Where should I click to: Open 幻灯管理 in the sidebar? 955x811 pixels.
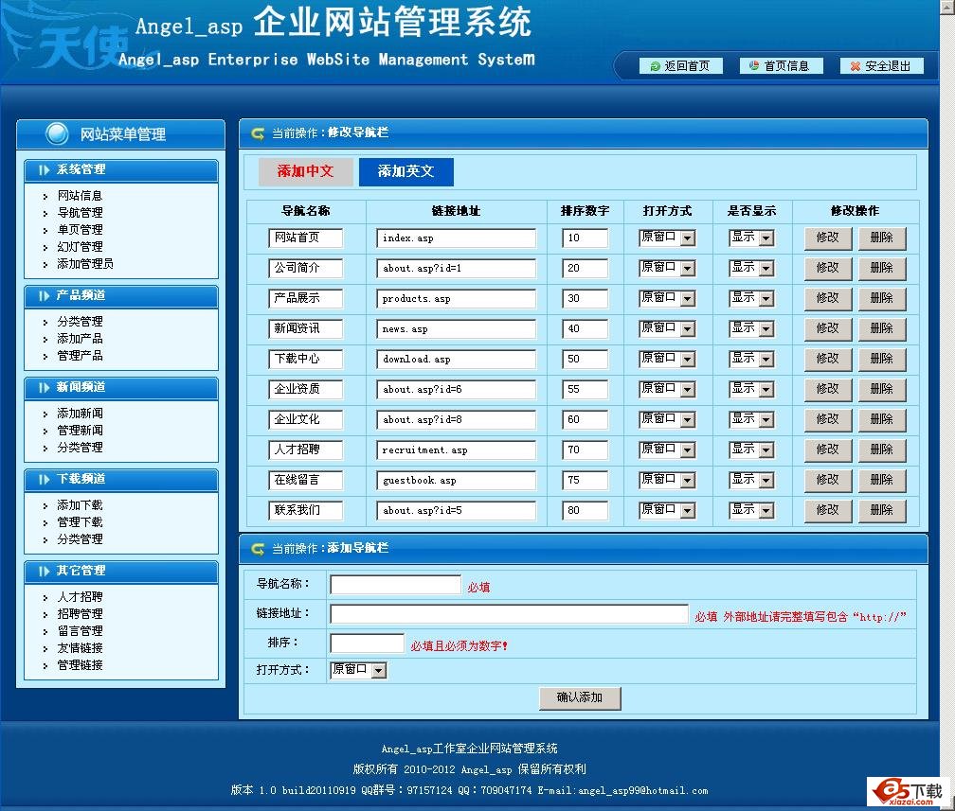click(x=80, y=246)
